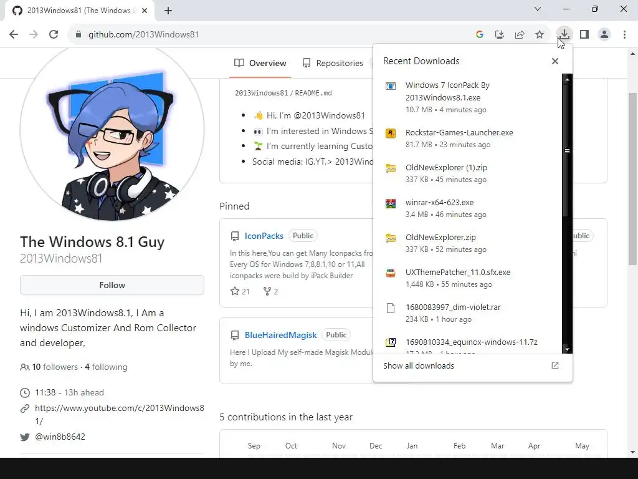Click the page scrollbar thumb
This screenshot has width=638, height=479.
[632, 178]
